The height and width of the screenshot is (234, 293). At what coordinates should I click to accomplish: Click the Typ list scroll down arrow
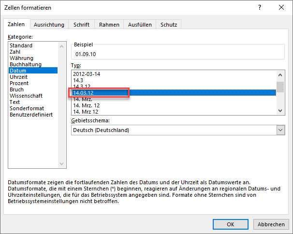[x=280, y=110]
